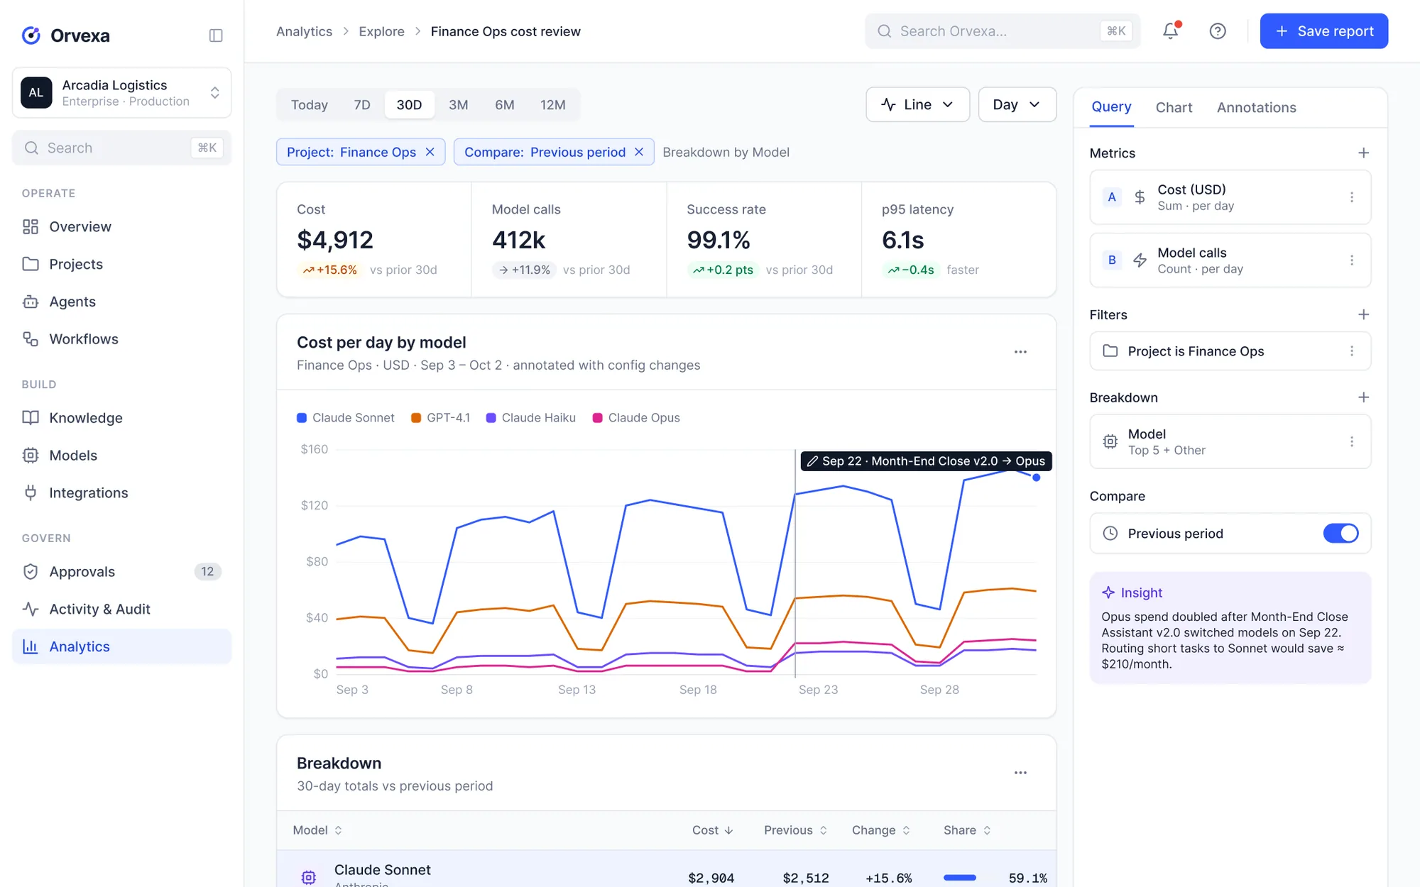The width and height of the screenshot is (1420, 887).
Task: Go to Agents page
Action: 121,302
